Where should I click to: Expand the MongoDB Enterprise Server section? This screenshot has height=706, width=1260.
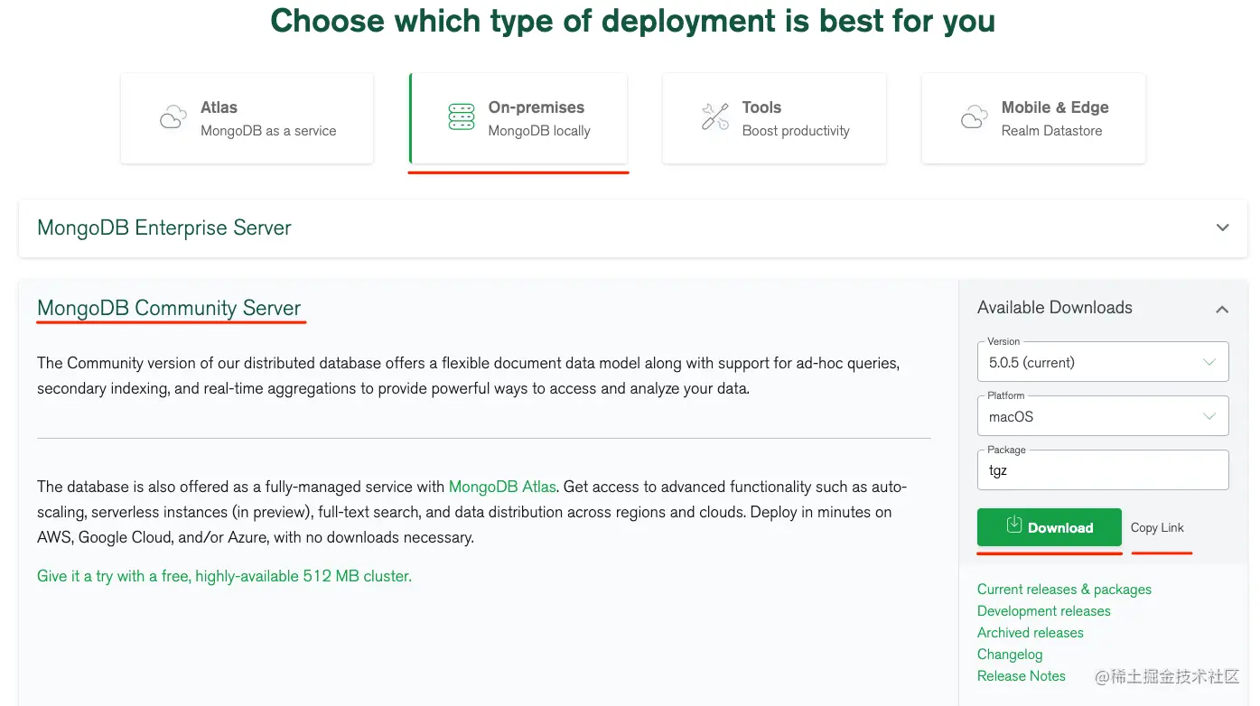coord(1222,228)
